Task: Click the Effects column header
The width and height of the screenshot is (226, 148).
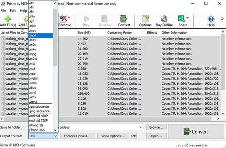Action: click(152, 33)
